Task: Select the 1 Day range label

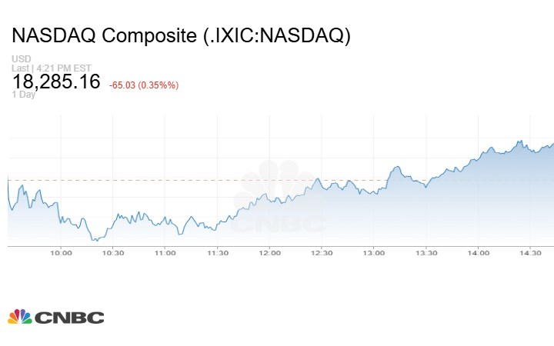Action: [x=25, y=95]
